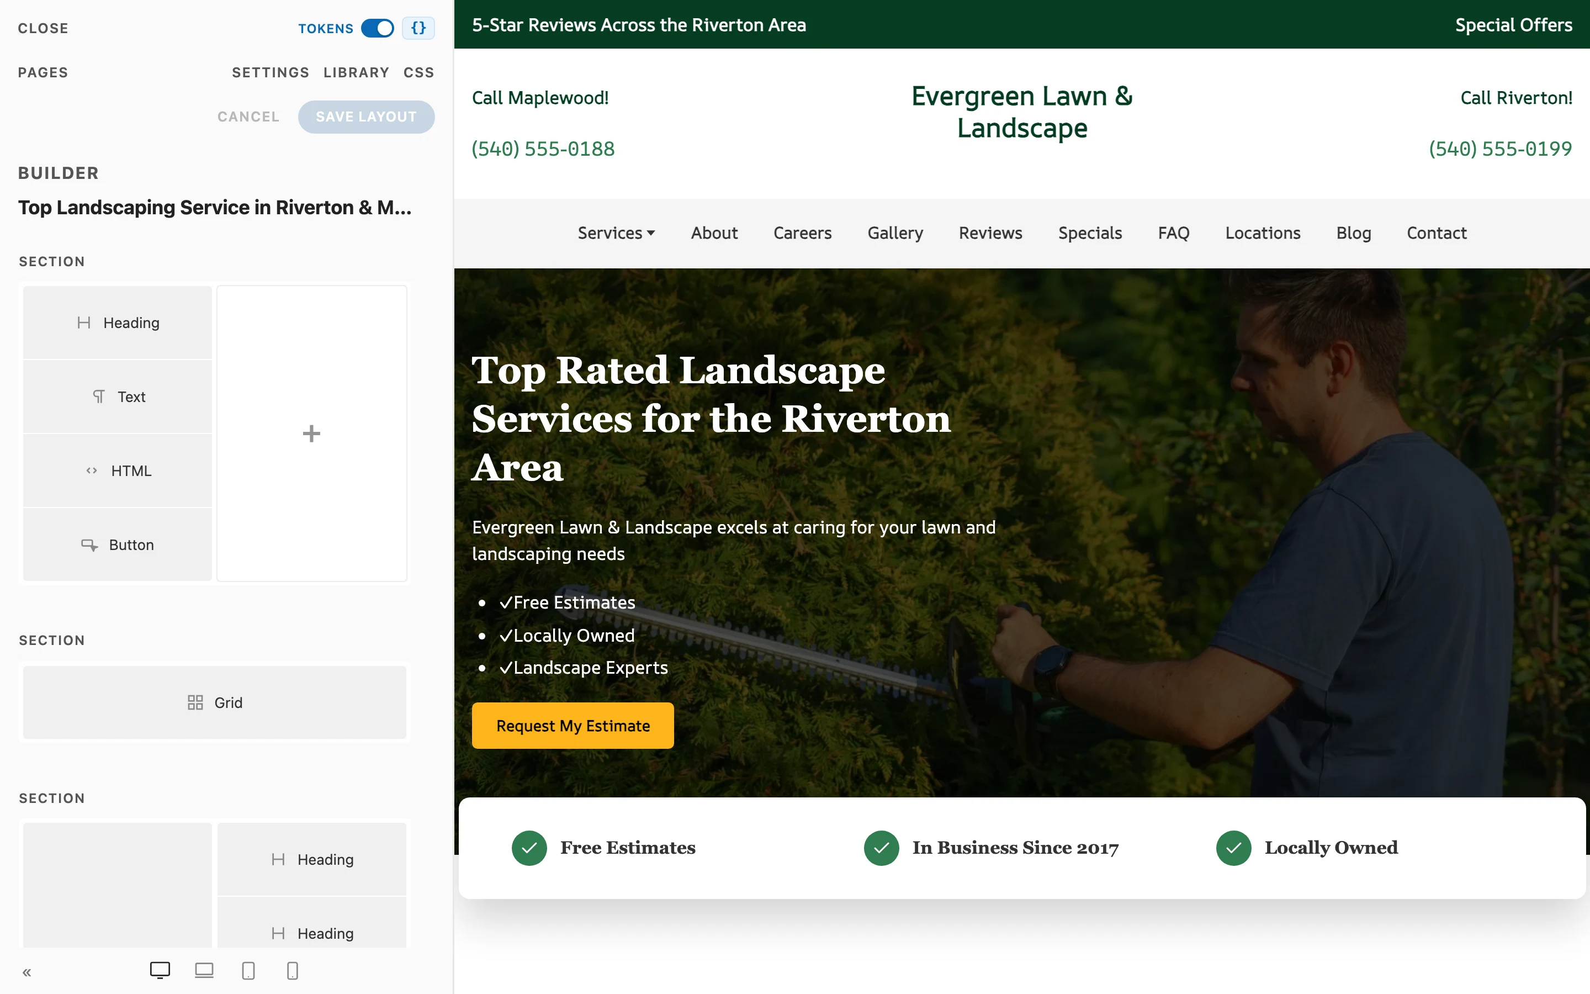The image size is (1590, 994).
Task: Call Maplewood number (540) 555-0188
Action: 543,149
